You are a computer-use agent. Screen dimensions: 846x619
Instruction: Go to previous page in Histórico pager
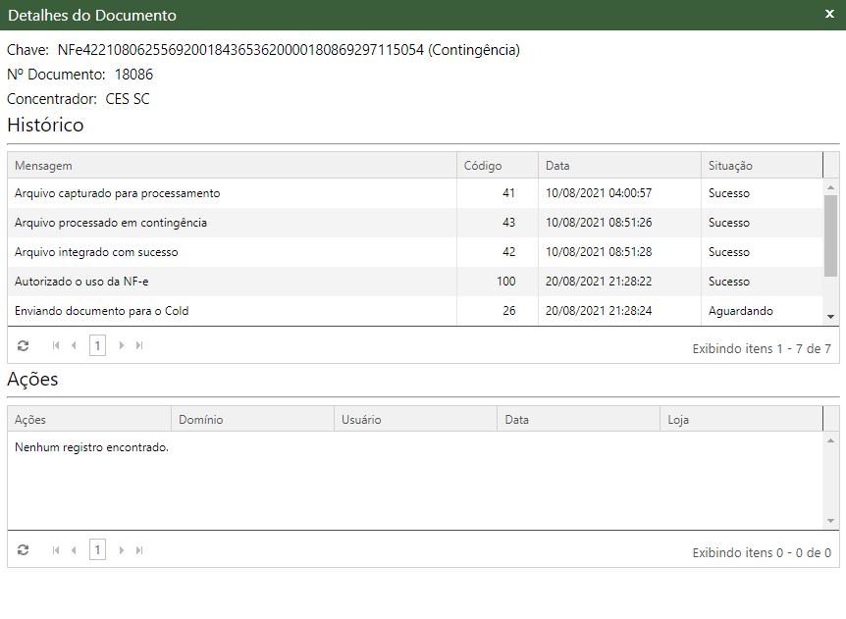pyautogui.click(x=74, y=345)
